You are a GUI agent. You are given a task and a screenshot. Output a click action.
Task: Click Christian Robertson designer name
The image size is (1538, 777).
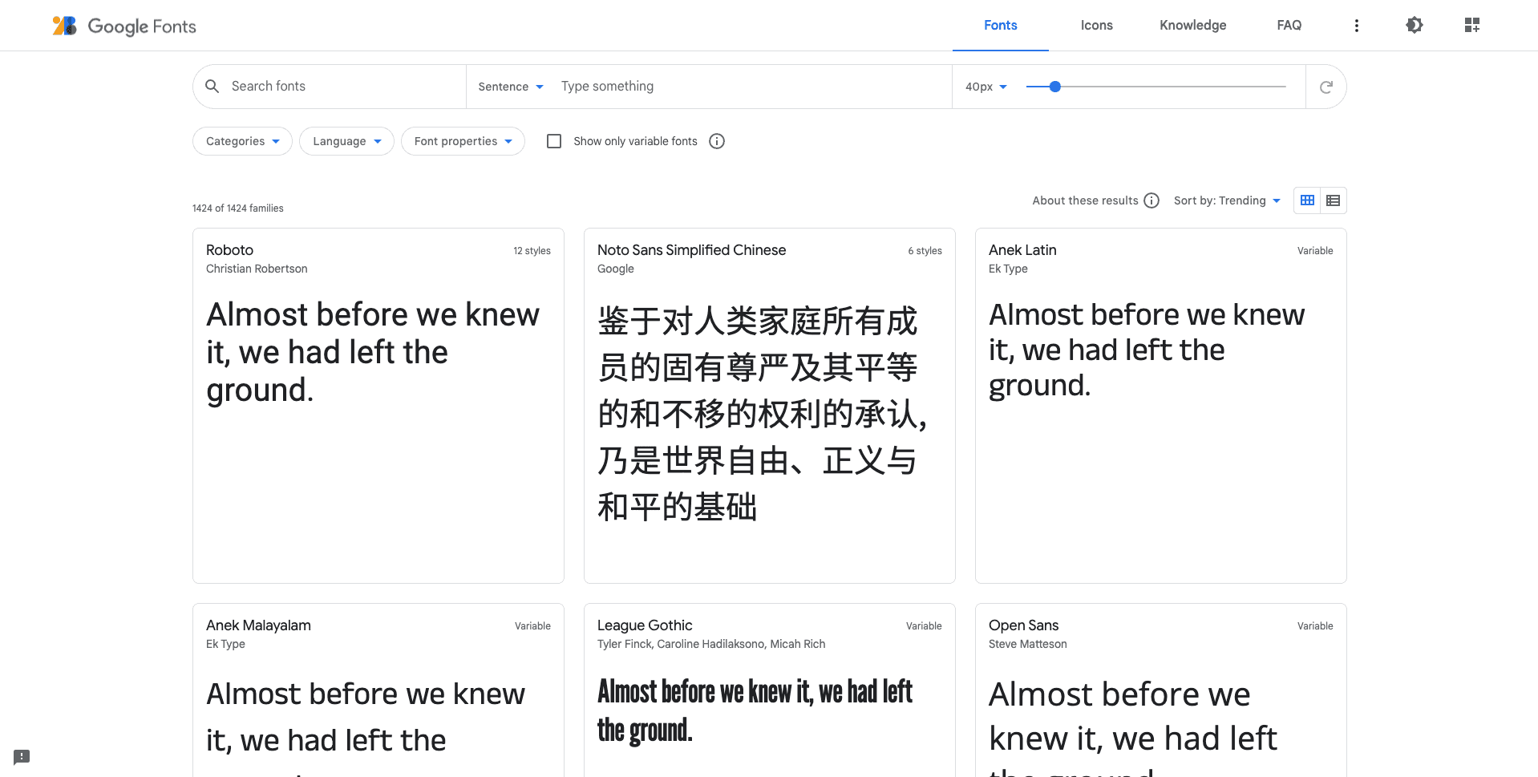coord(257,269)
